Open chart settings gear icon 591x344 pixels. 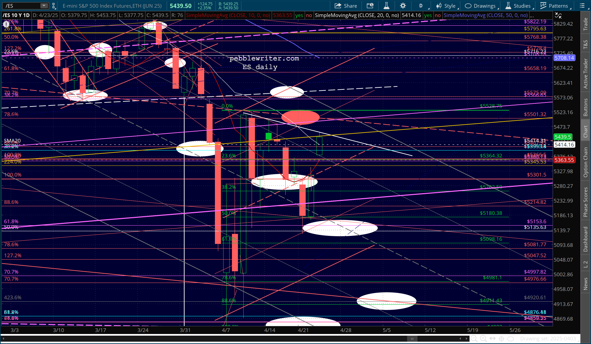(403, 6)
